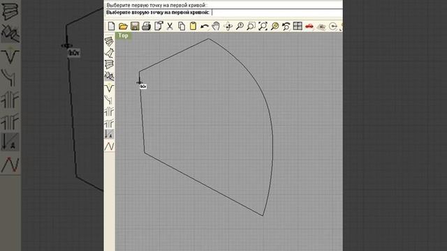
Task: Choose the Zoom window icon with dashed rectangle
Action: (x=251, y=26)
